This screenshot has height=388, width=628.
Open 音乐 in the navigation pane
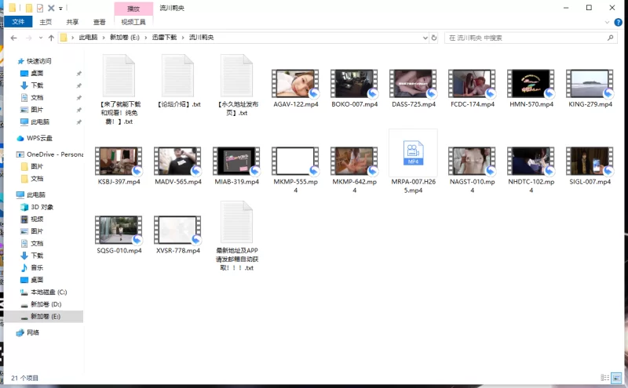[37, 267]
